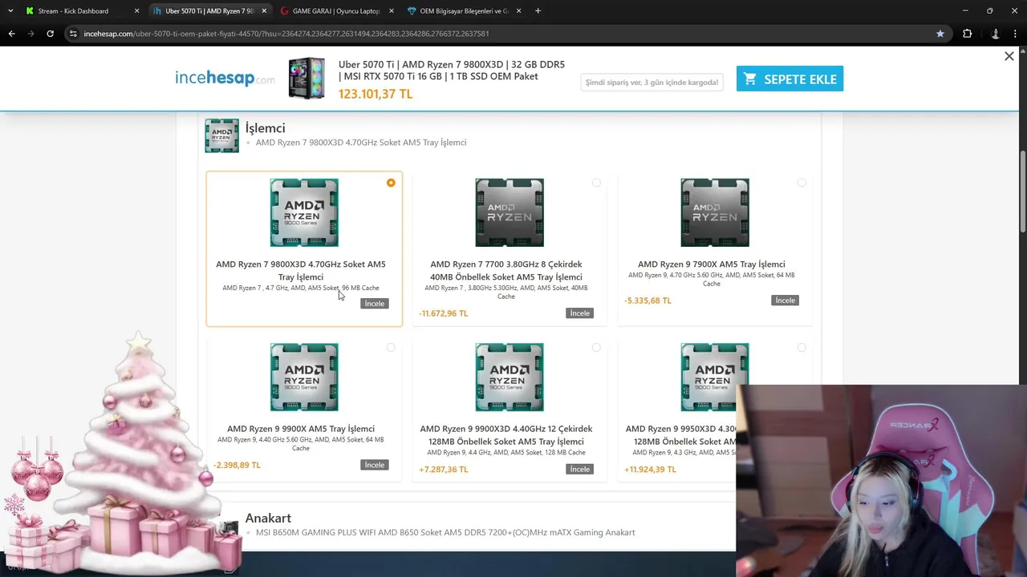1027x577 pixels.
Task: Close the OEM Bilgisayar Bileşenleri tab
Action: pyautogui.click(x=518, y=11)
